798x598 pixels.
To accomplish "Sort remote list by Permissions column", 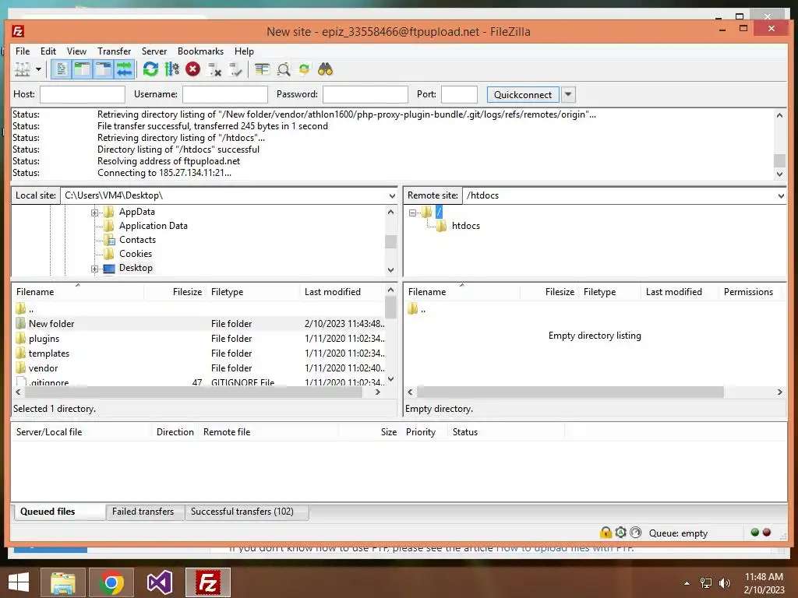I will coord(748,292).
